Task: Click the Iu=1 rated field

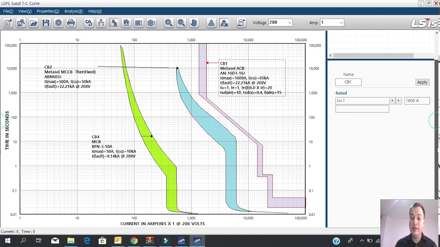Action: [x=362, y=101]
